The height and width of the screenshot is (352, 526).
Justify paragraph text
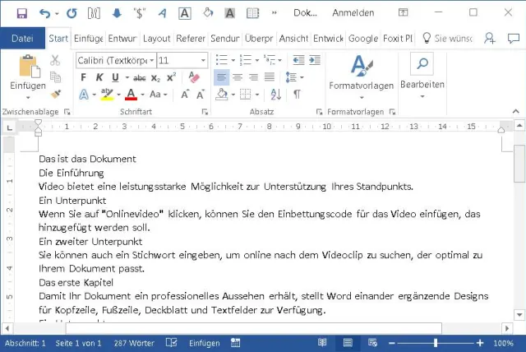pyautogui.click(x=270, y=77)
